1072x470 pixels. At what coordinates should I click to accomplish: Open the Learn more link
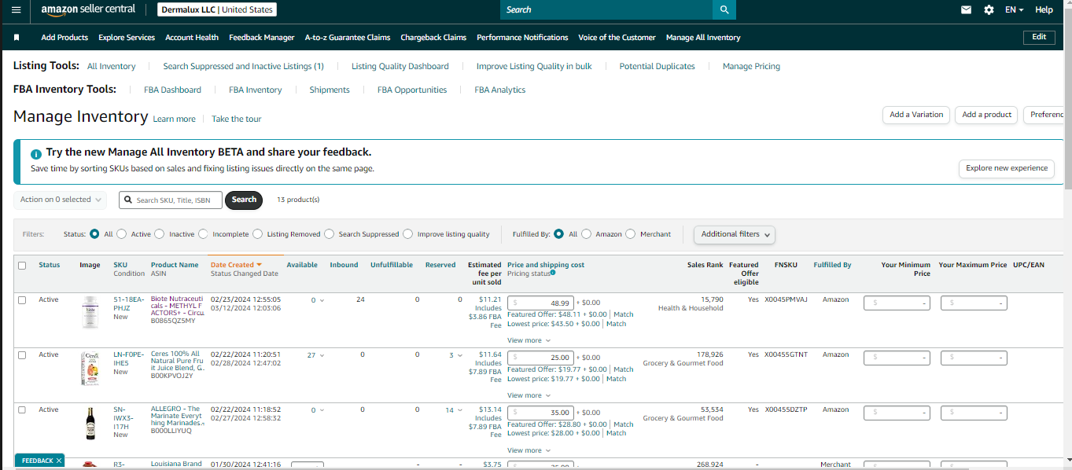coord(175,119)
